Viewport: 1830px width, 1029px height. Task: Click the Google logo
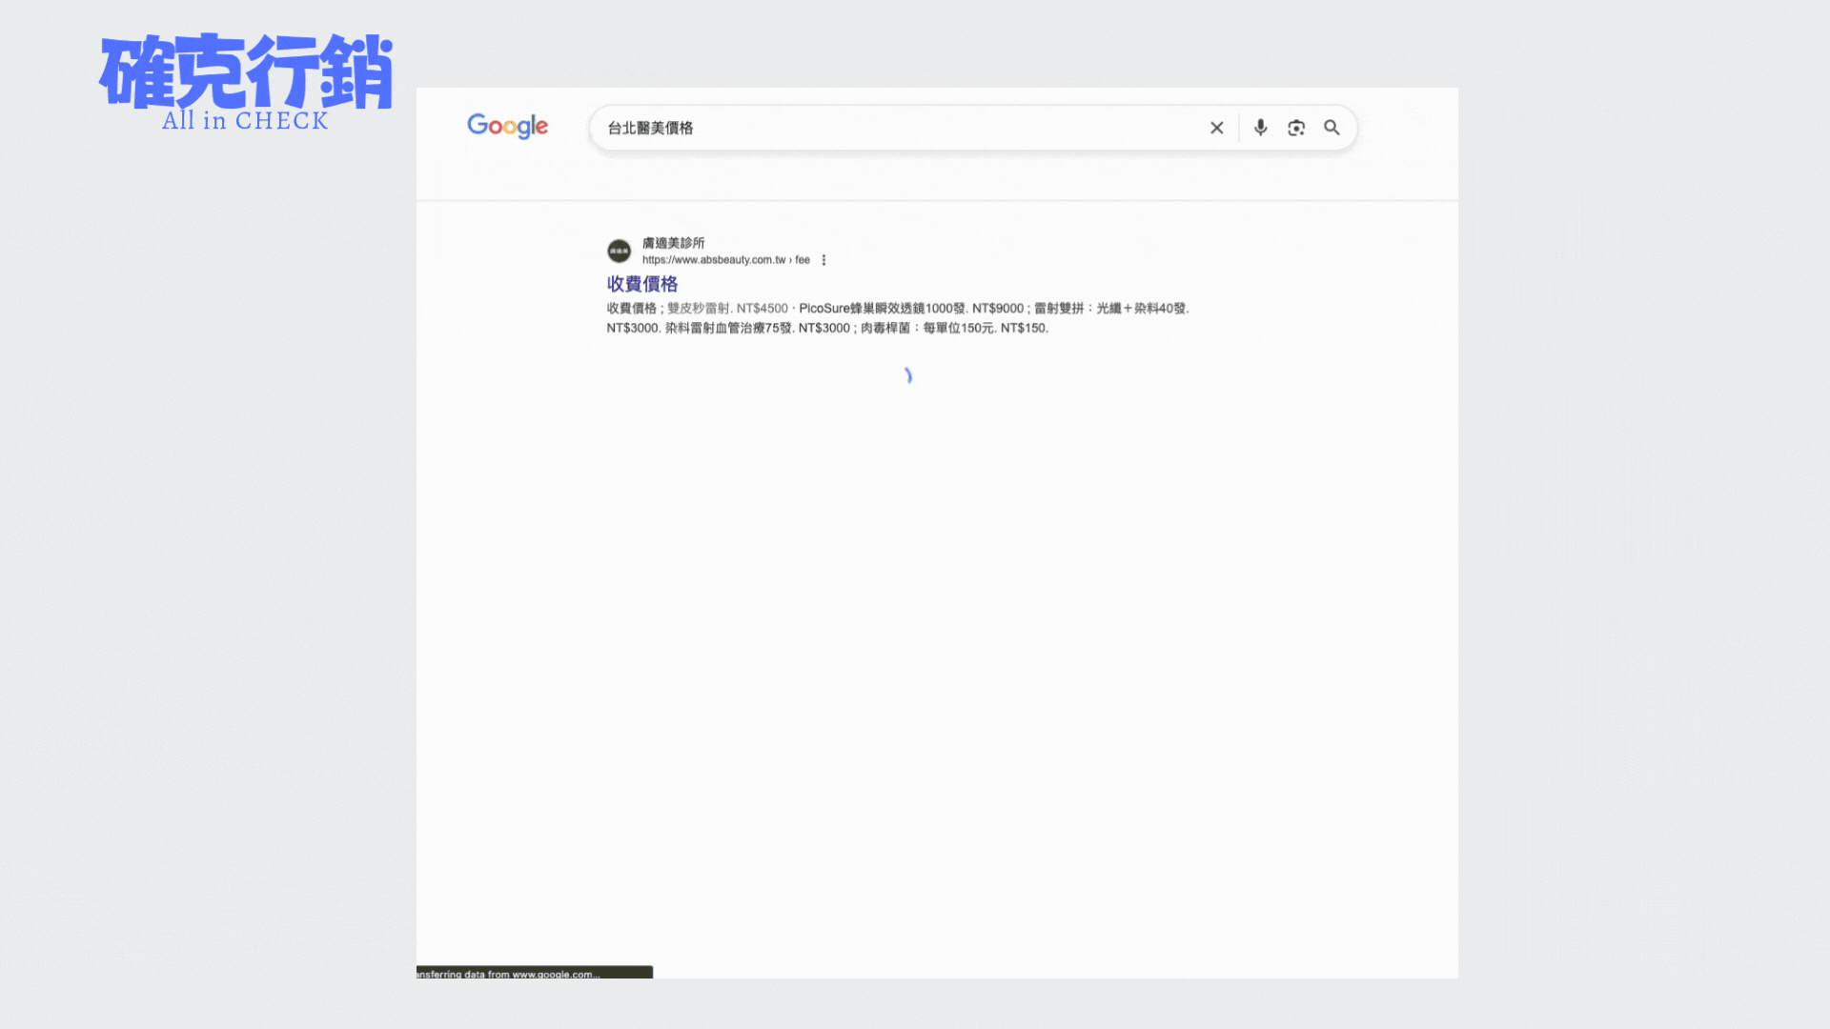coord(507,126)
